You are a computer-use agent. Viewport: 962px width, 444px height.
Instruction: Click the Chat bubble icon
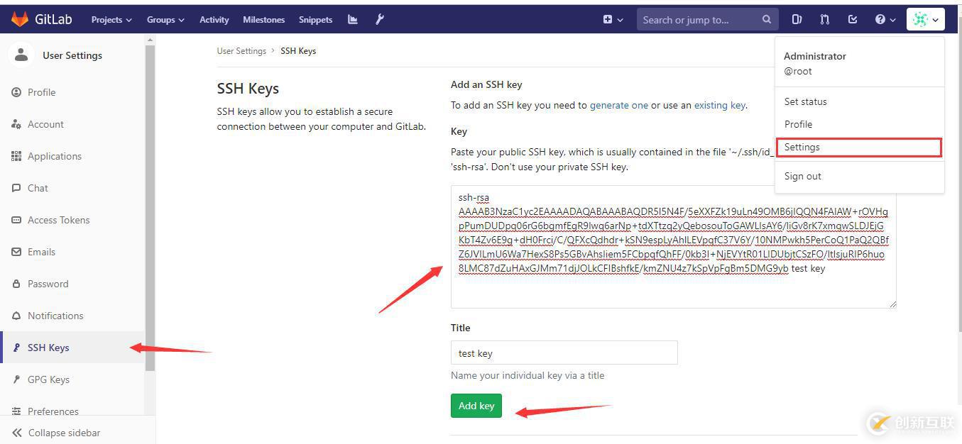click(x=16, y=188)
